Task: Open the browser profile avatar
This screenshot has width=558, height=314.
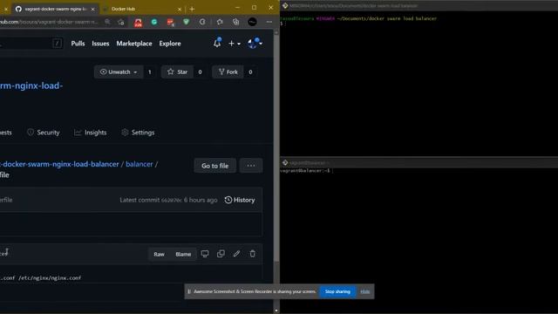Action: [x=252, y=22]
